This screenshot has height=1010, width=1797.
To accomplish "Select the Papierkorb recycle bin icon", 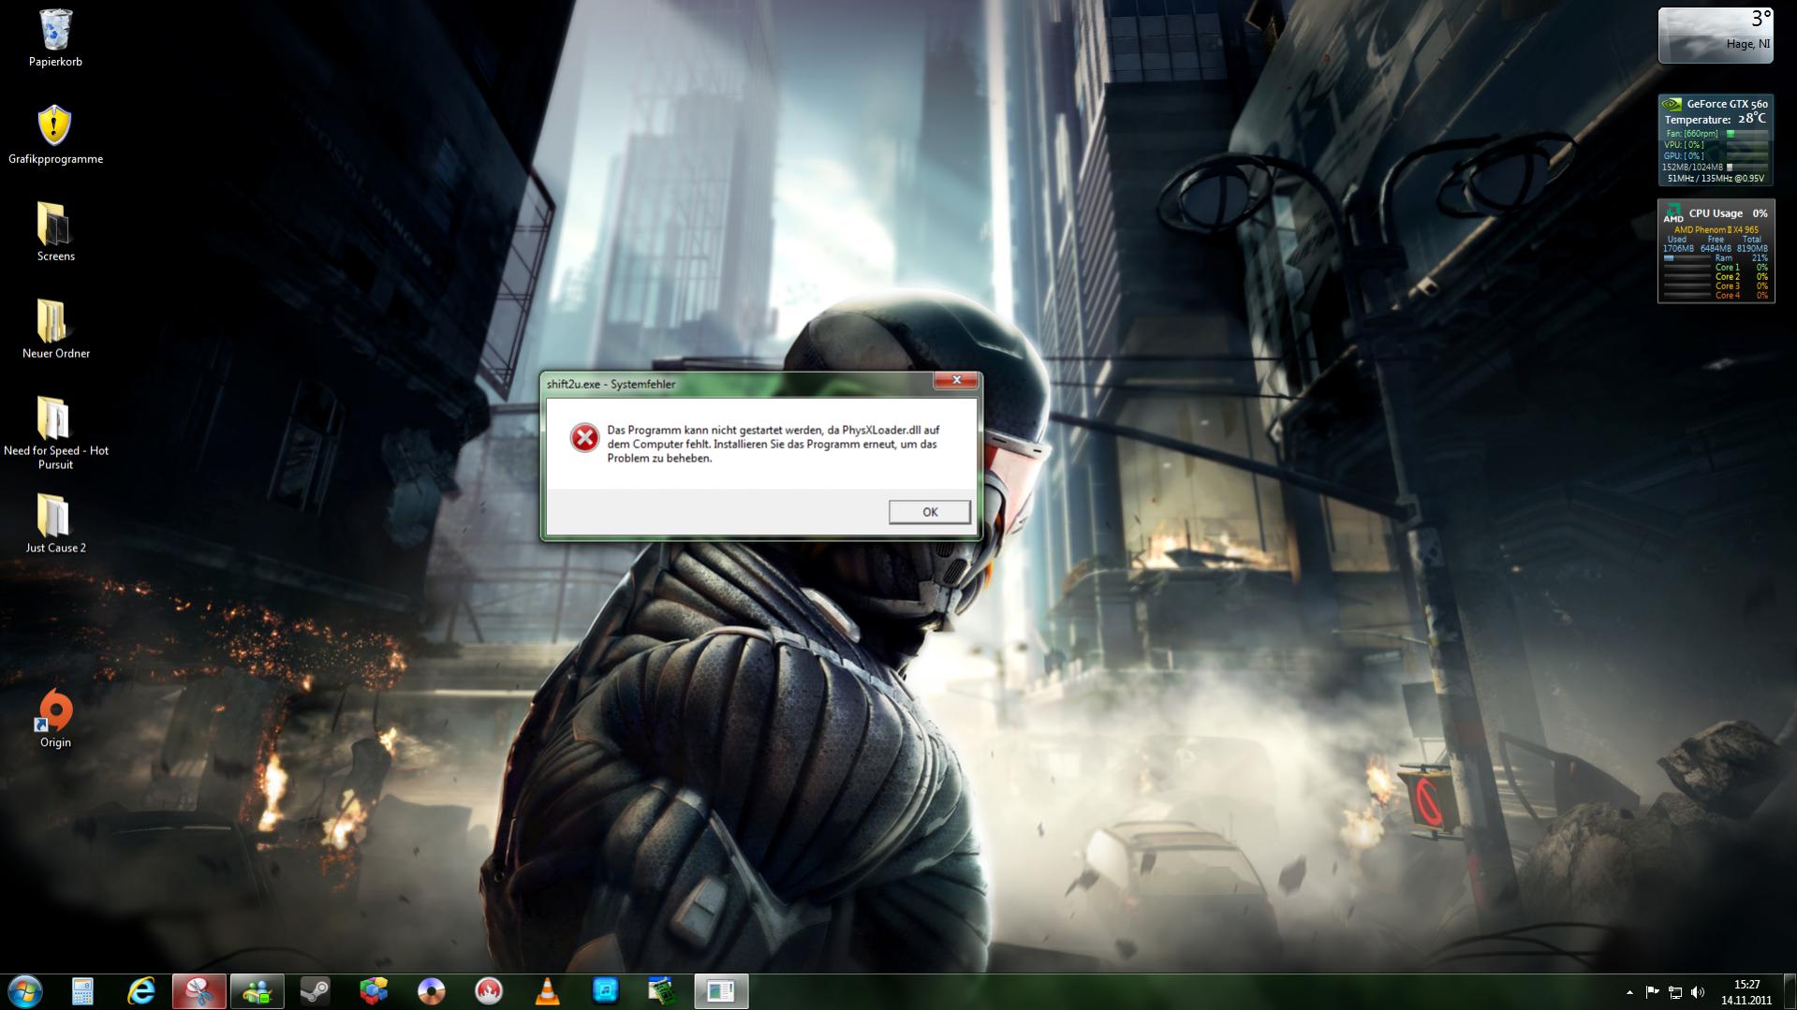I will (x=55, y=38).
